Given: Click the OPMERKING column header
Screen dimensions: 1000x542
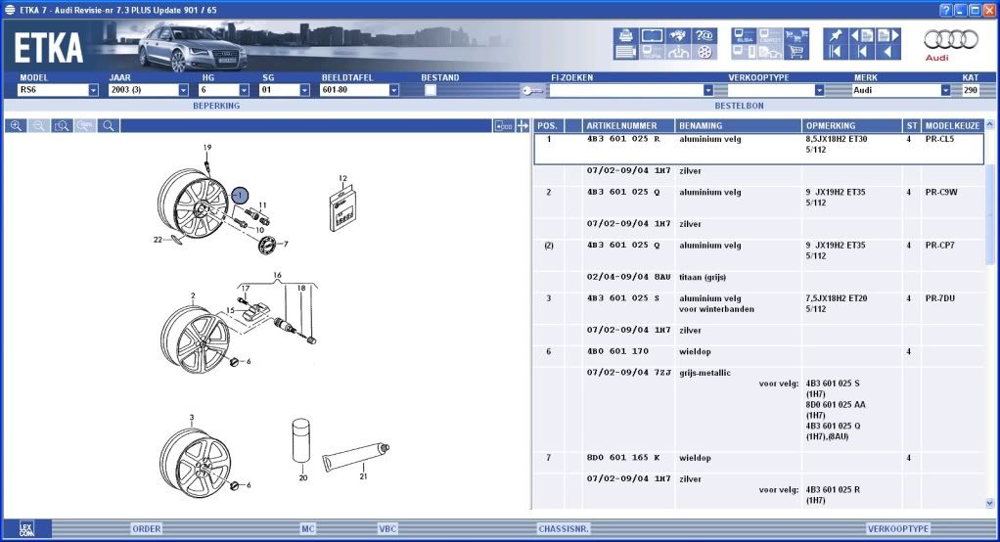Looking at the screenshot, I should tap(851, 125).
